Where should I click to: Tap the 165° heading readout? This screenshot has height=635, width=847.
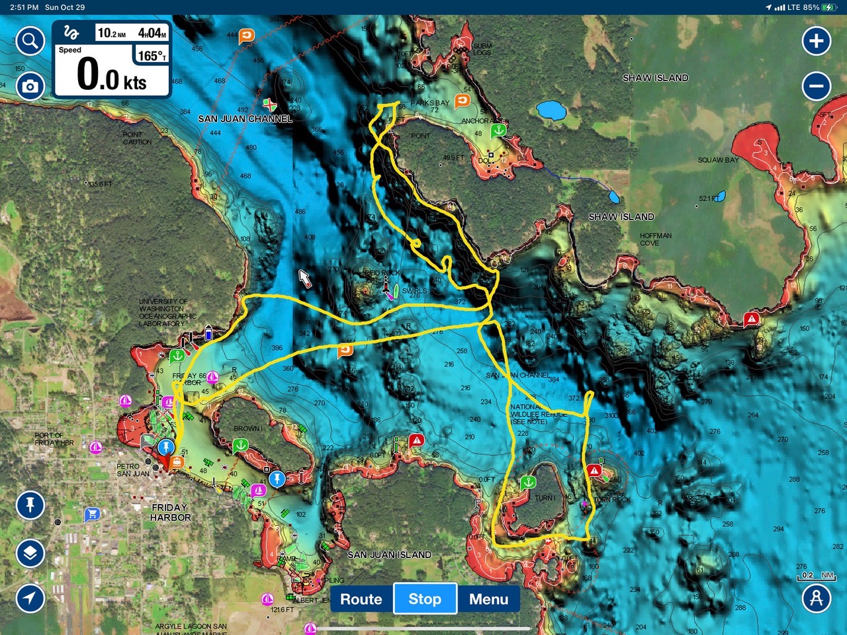point(152,56)
